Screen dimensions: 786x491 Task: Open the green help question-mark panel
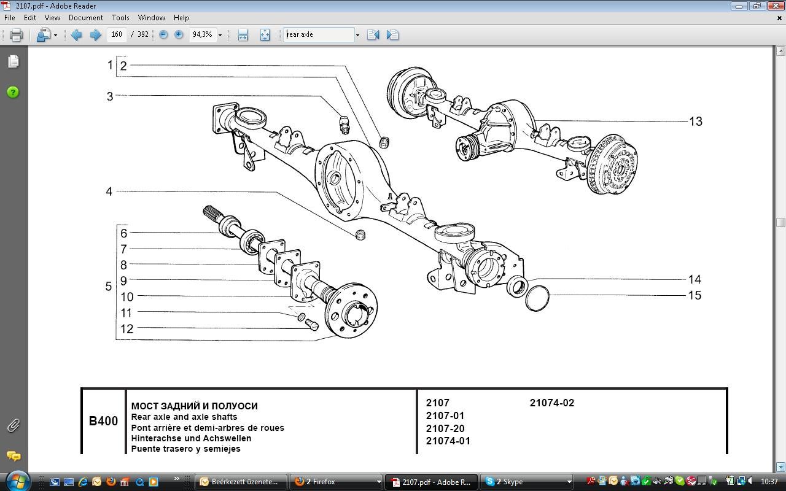click(13, 92)
